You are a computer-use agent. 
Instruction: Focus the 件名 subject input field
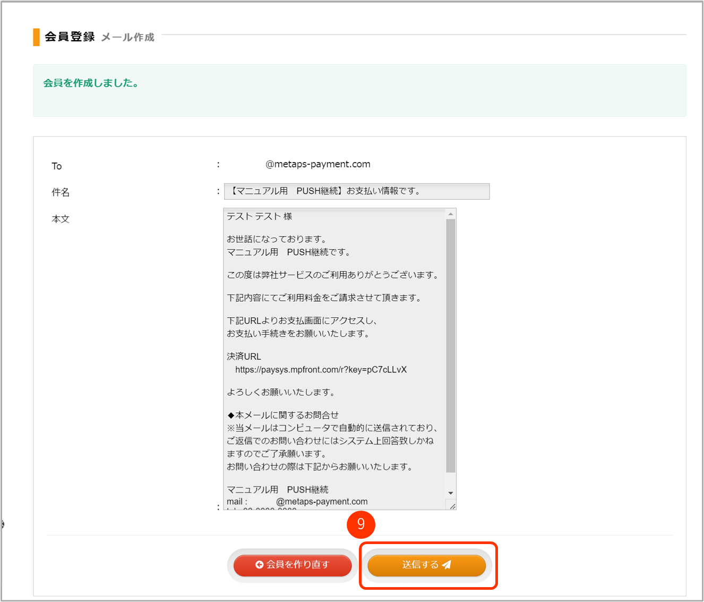click(356, 191)
